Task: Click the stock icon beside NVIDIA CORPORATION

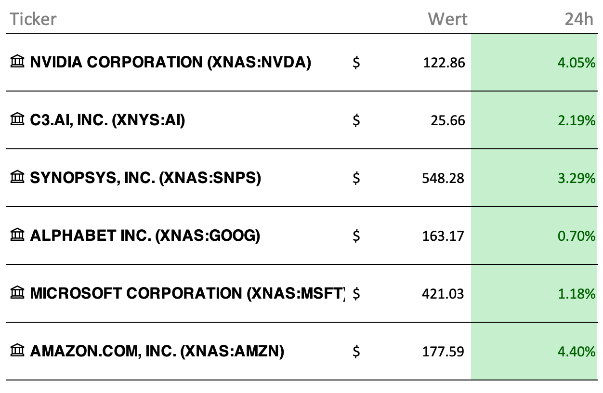Action: click(x=17, y=62)
